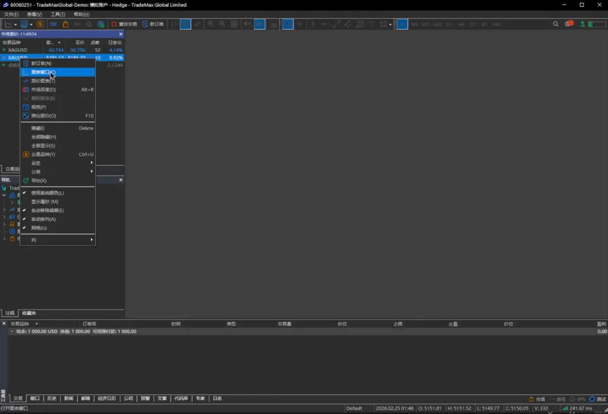Toggle 自动排列(A) auto arrange option

click(43, 219)
